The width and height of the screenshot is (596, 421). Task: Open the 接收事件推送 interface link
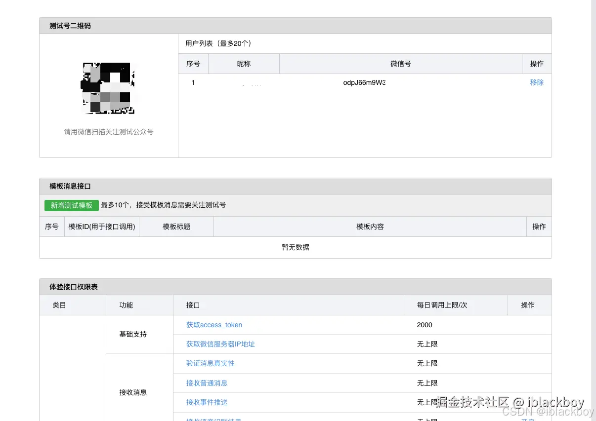tap(206, 402)
